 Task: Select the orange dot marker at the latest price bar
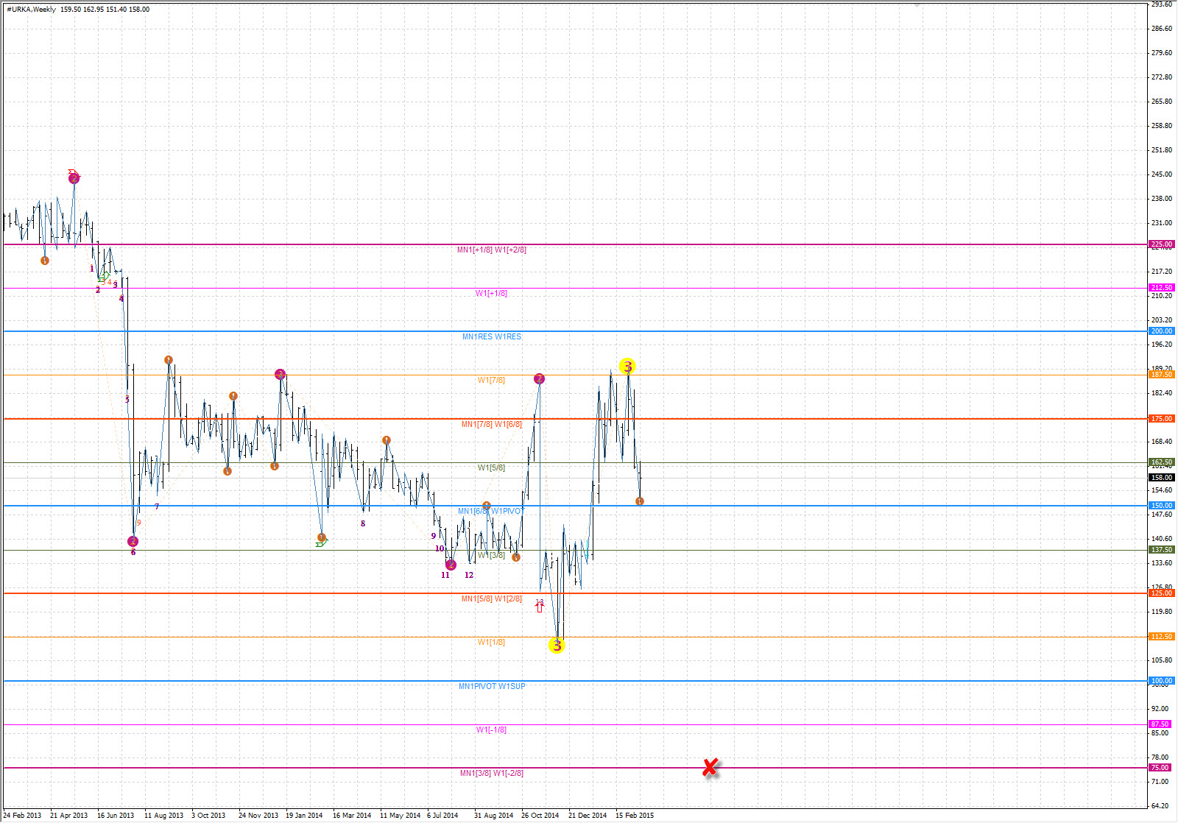640,501
